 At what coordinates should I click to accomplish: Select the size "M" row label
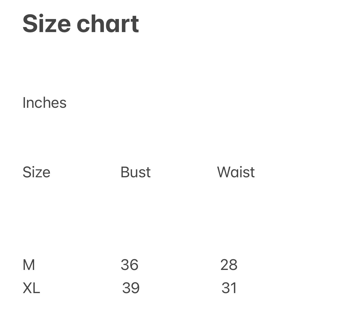[x=29, y=265]
